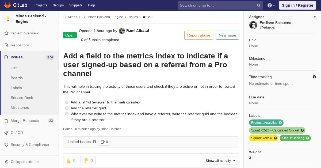321x168 pixels.
Task: Check 'Wherever we write to' task checkbox
Action: [67, 114]
